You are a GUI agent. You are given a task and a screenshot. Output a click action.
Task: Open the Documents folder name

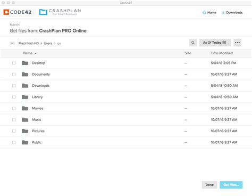click(x=41, y=75)
